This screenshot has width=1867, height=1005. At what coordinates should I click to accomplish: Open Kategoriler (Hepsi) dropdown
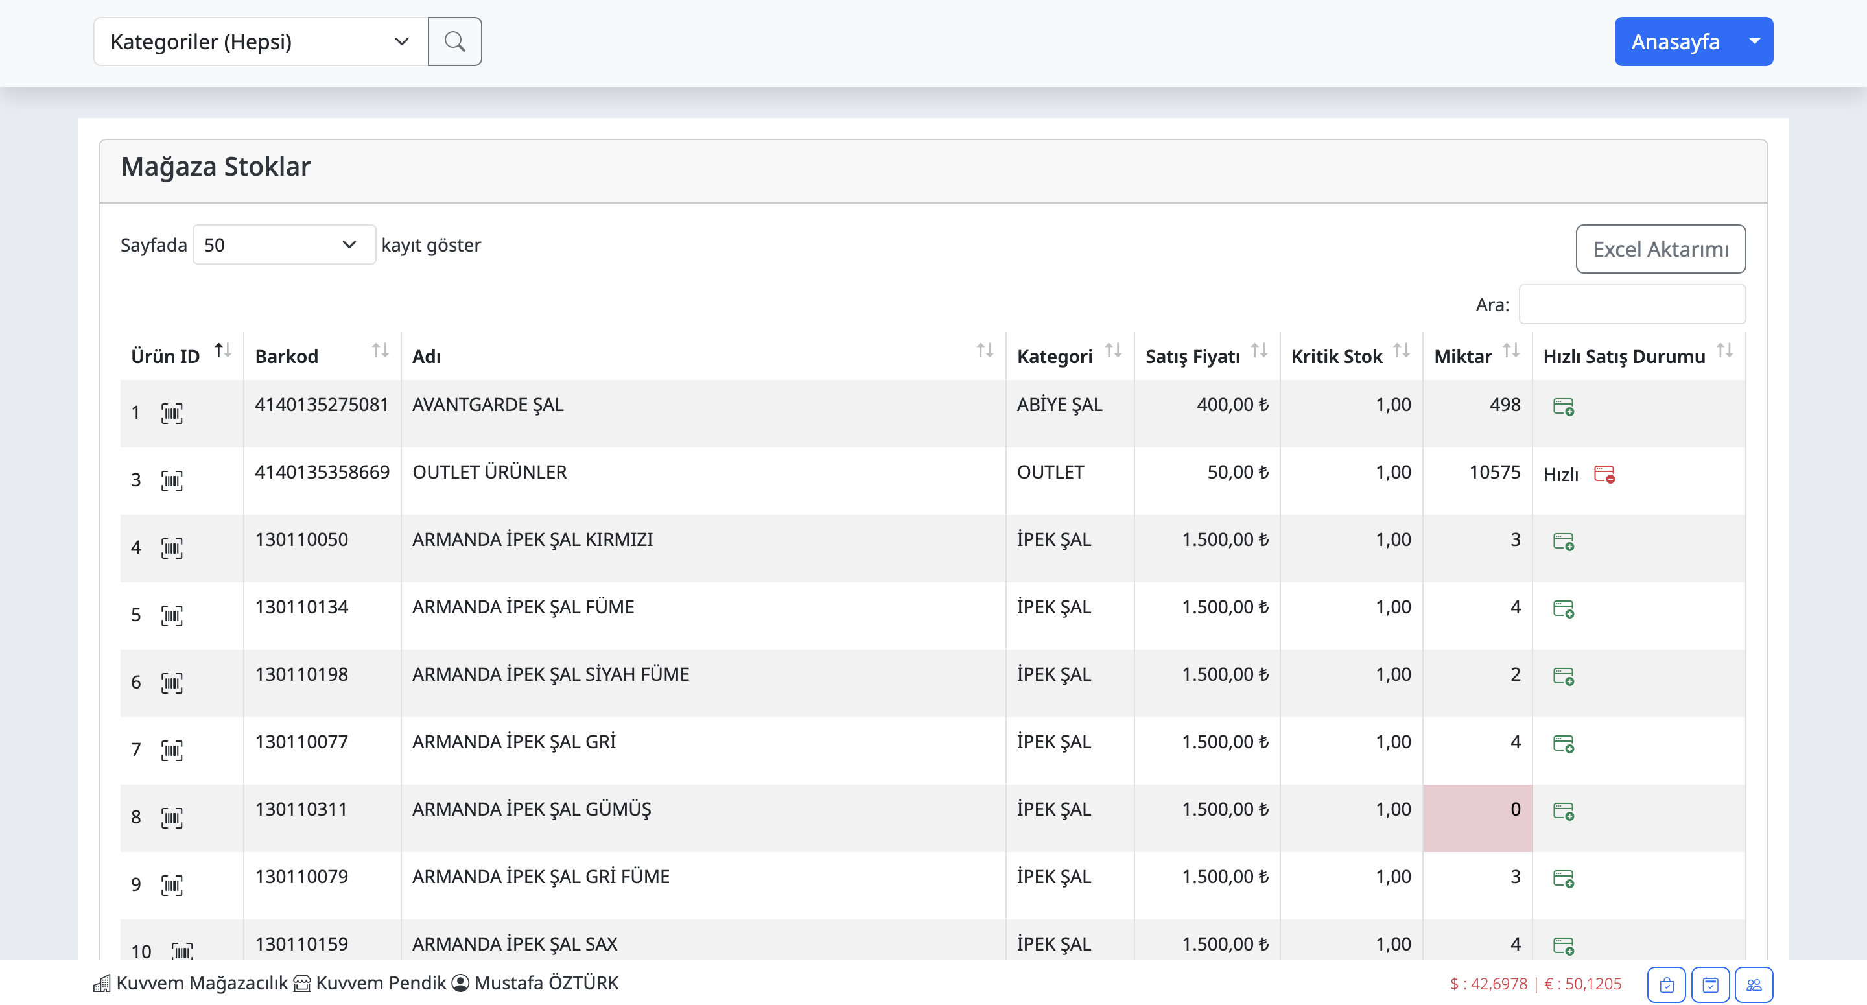pos(260,41)
